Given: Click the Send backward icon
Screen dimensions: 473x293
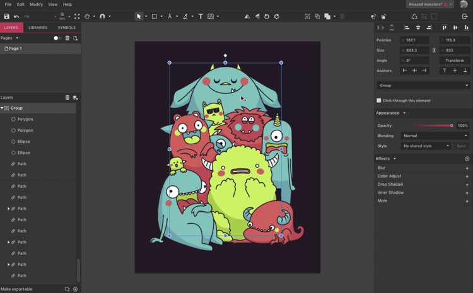Looking at the screenshot, I should coord(383,16).
